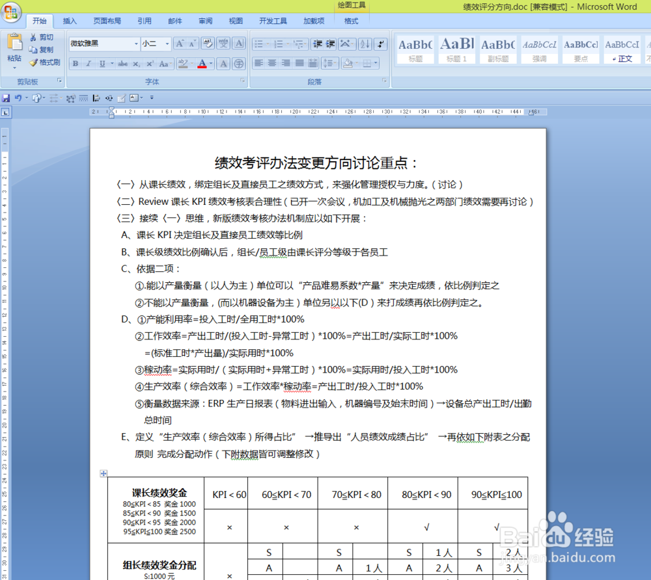Click the Superscript icon

pyautogui.click(x=150, y=64)
